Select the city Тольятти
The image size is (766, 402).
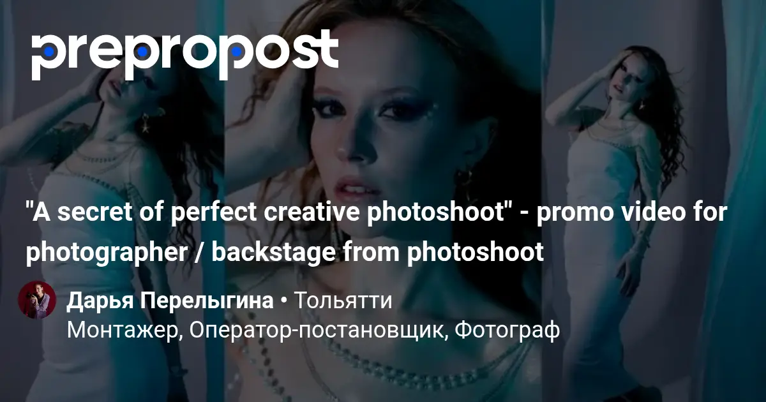pyautogui.click(x=342, y=301)
